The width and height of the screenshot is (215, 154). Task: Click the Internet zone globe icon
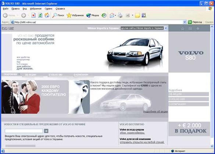(x=172, y=151)
